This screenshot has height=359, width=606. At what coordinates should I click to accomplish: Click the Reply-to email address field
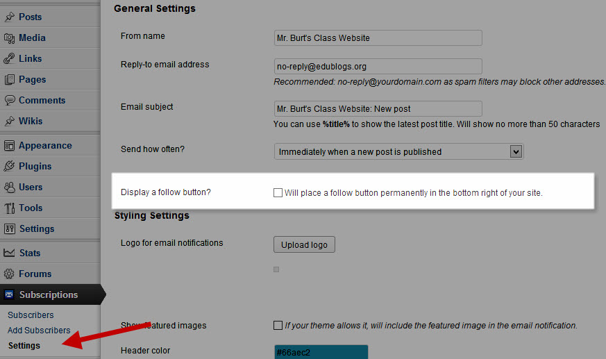pos(378,66)
